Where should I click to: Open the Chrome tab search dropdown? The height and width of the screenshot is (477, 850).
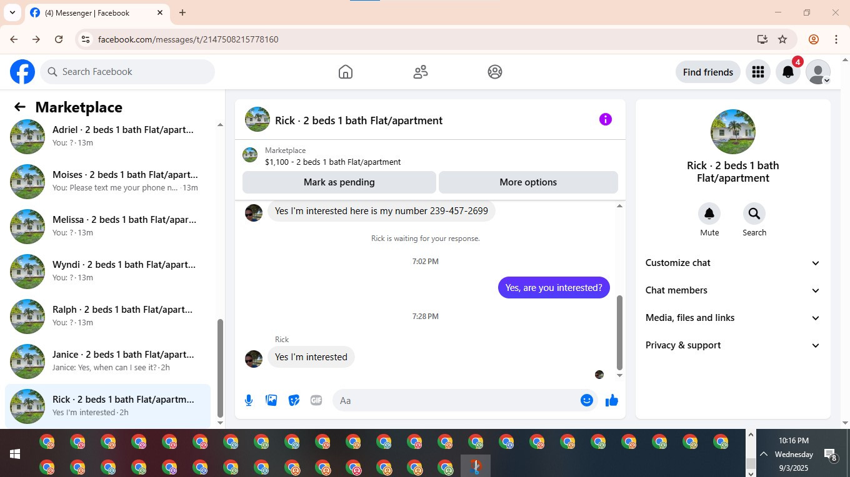12,12
